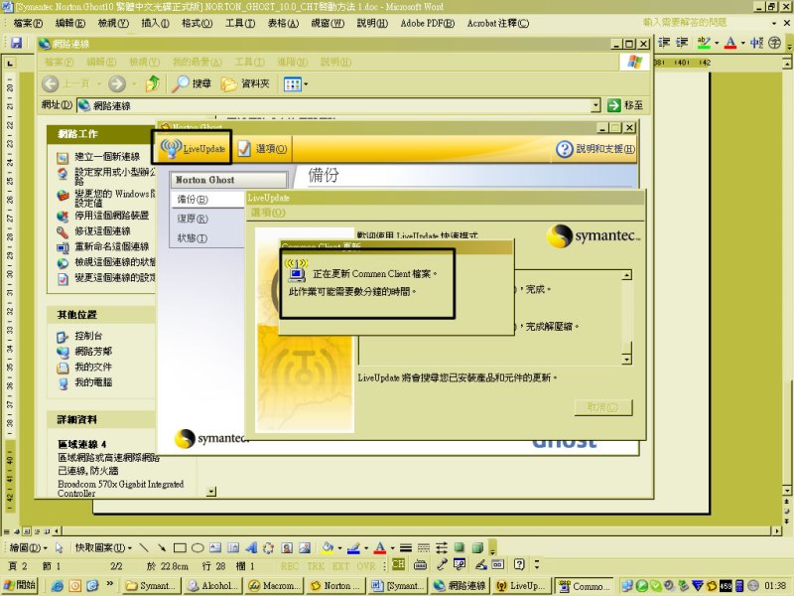The height and width of the screenshot is (596, 794).
Task: Open the 插入(I) menu in Word
Action: click(x=155, y=23)
